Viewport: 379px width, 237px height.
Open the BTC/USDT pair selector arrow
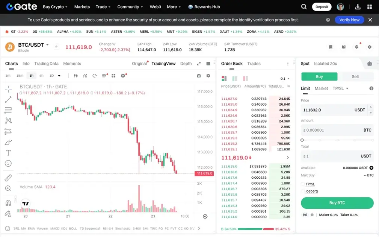47,45
